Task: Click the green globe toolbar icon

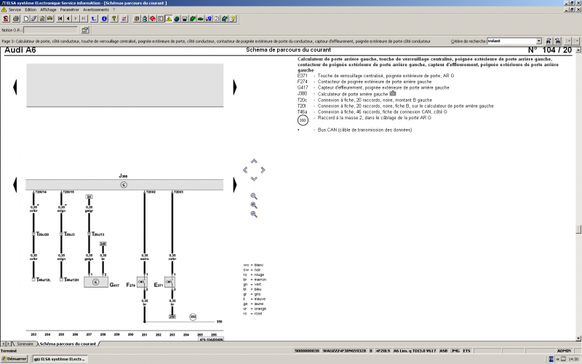Action: point(177,19)
